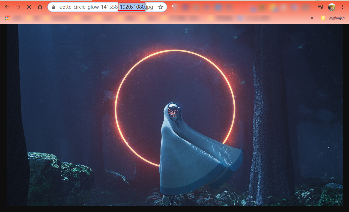Open the 其他书签 folder
This screenshot has height=212, width=349.
tap(333, 18)
